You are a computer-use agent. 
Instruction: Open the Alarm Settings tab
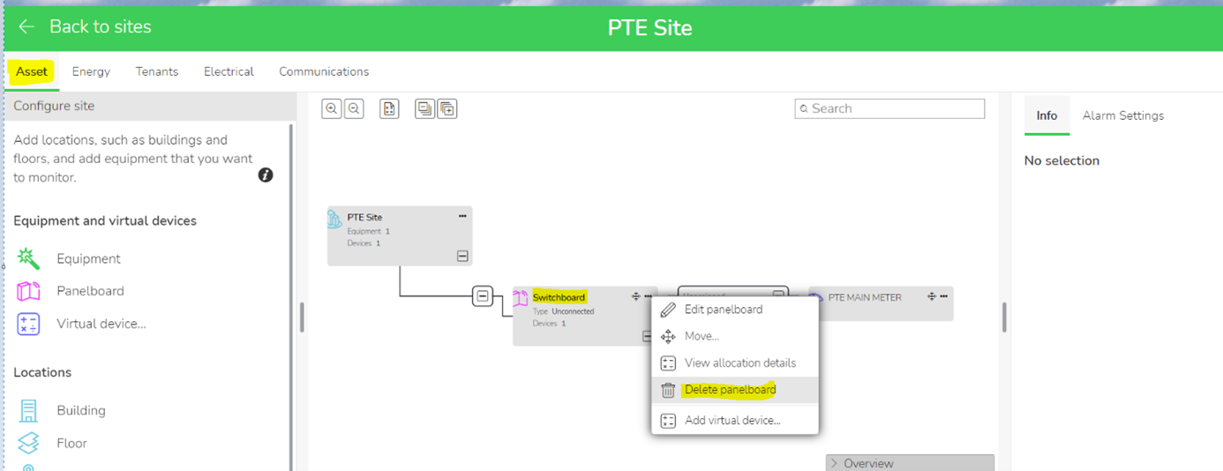(1123, 116)
